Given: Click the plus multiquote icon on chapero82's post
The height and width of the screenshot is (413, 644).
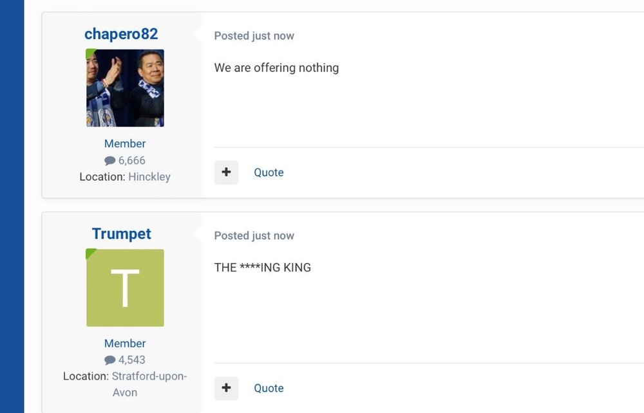Looking at the screenshot, I should tap(226, 172).
